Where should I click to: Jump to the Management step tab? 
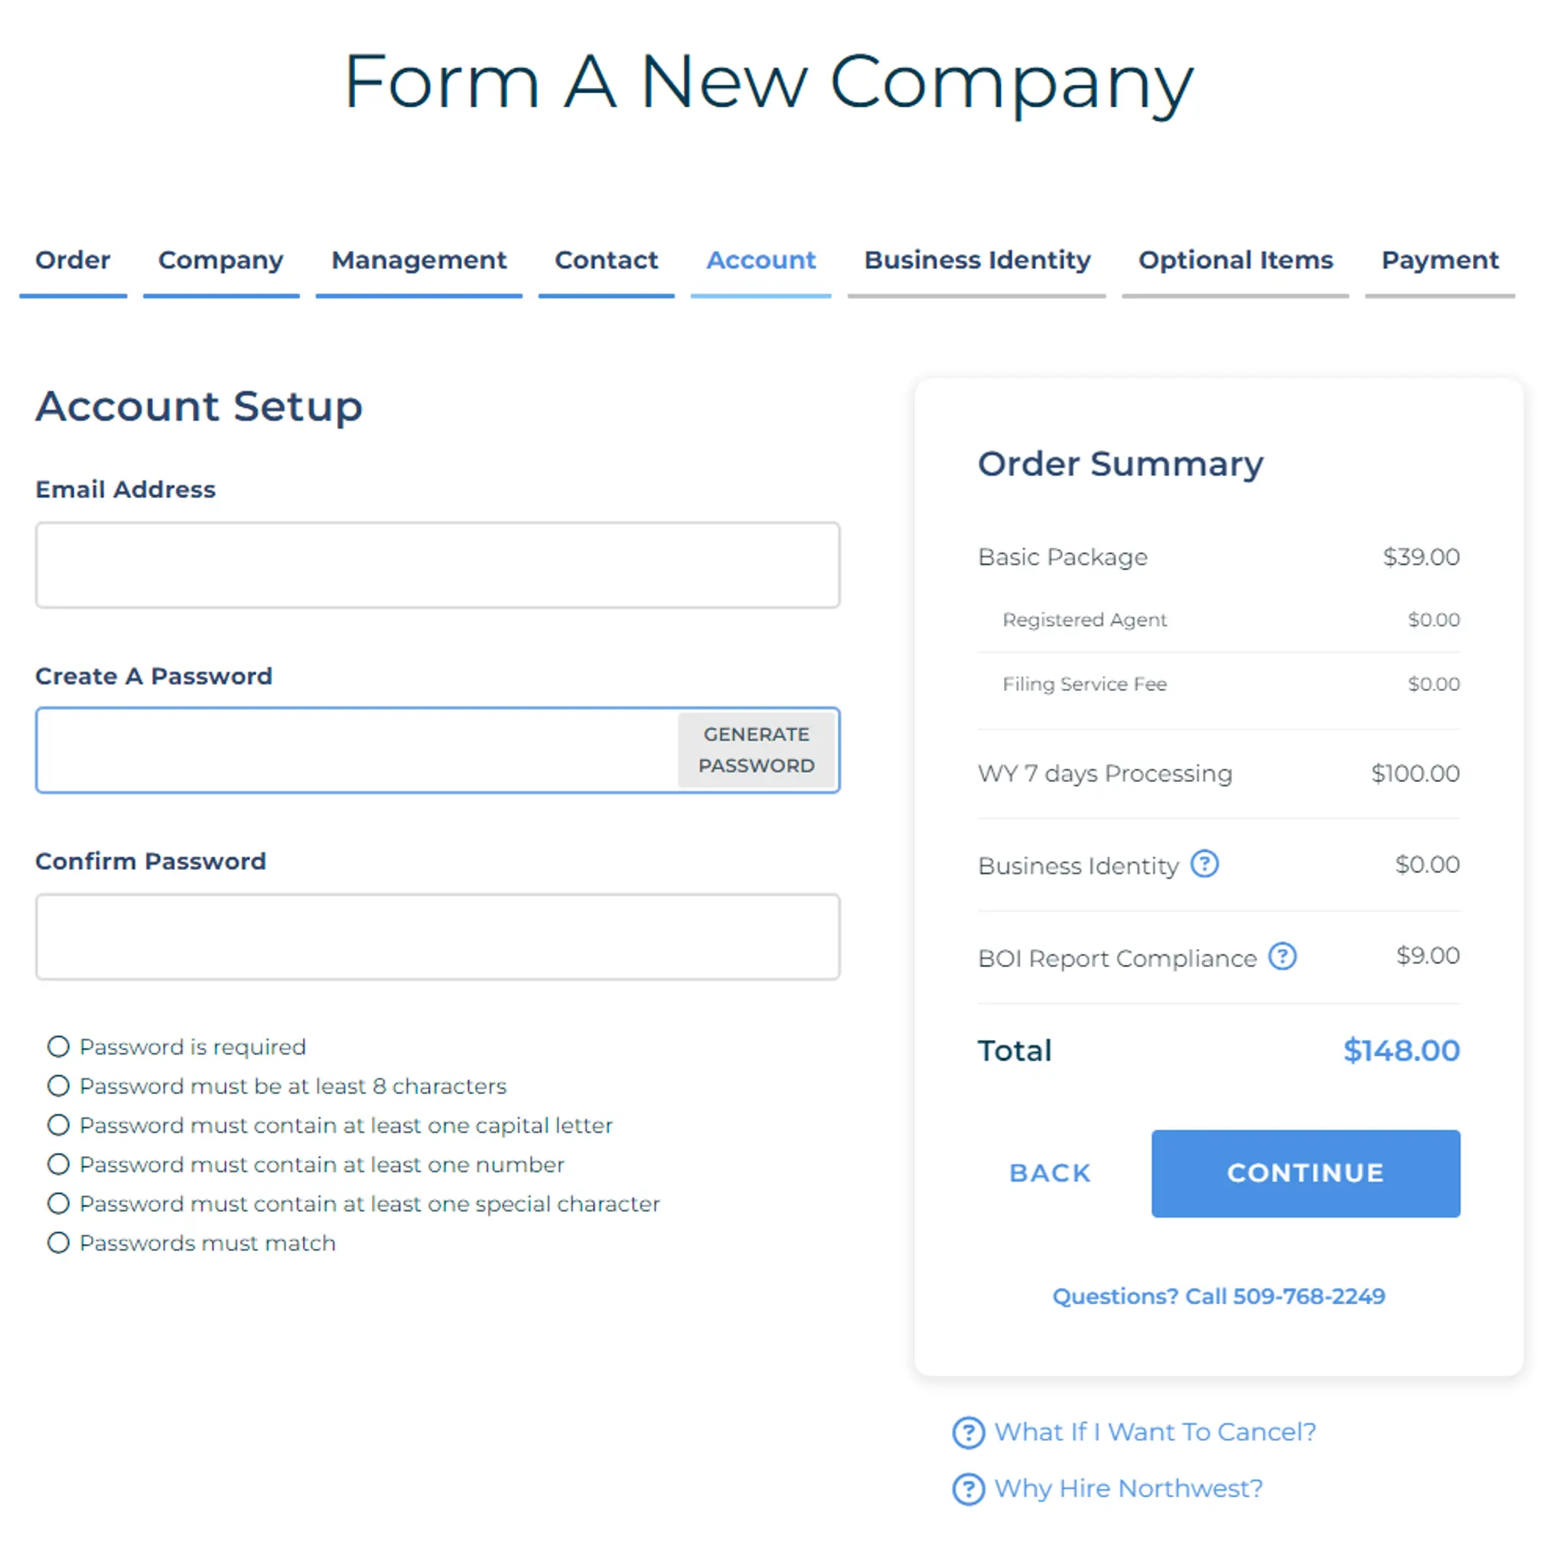419,260
